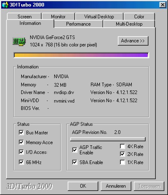Click the 1024 x 768 resolution text
The image size is (168, 195).
pos(63,45)
